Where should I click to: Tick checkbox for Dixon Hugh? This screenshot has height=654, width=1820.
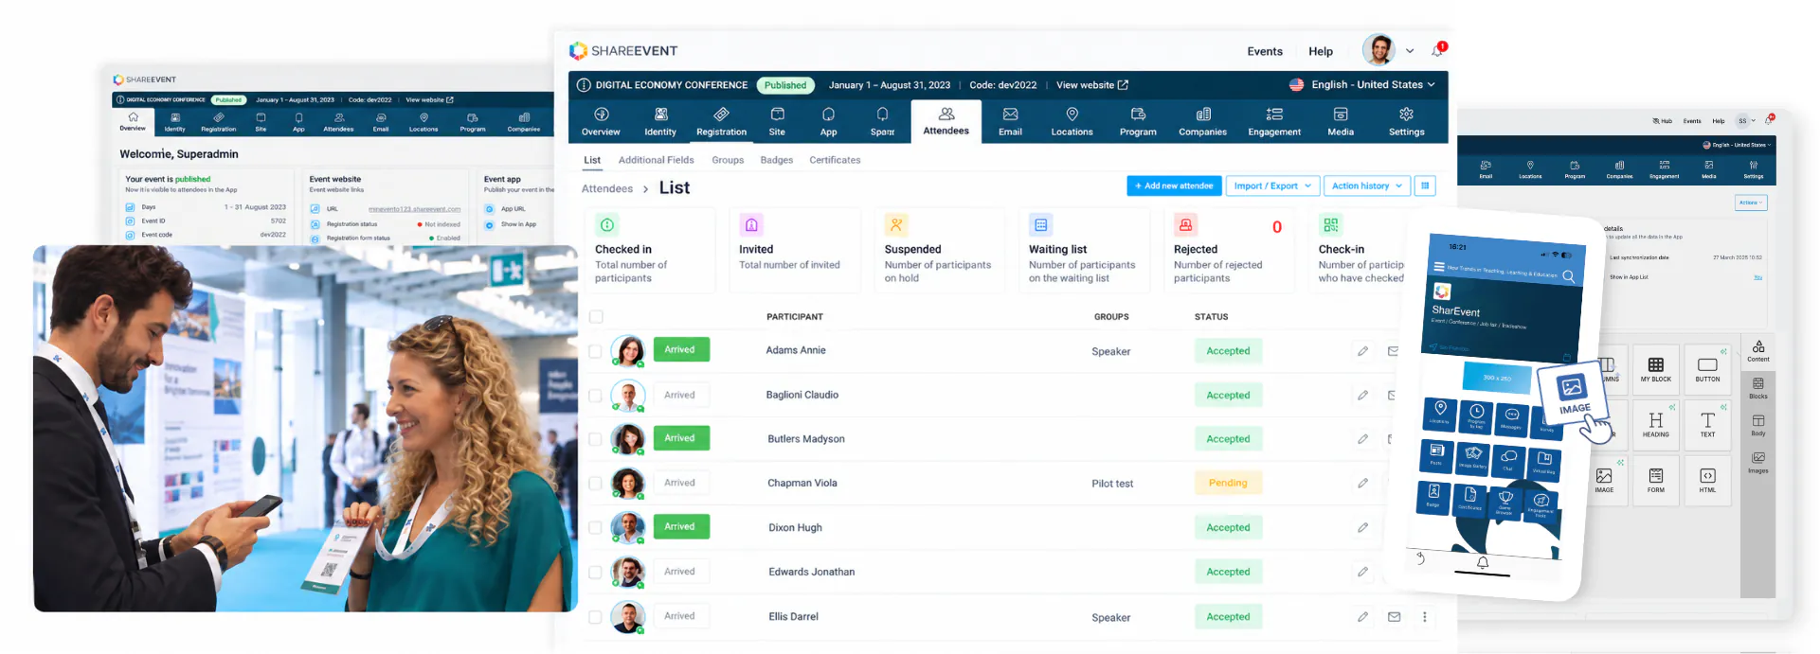coord(596,527)
